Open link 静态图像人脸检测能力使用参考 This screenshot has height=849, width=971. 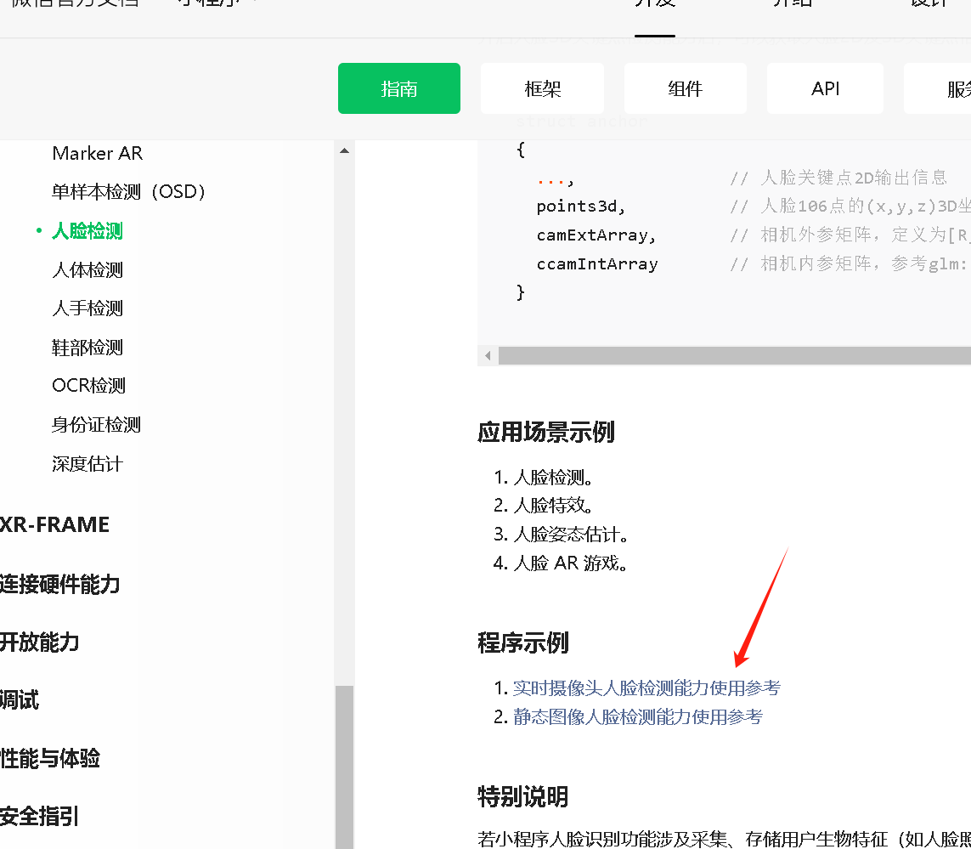click(638, 717)
